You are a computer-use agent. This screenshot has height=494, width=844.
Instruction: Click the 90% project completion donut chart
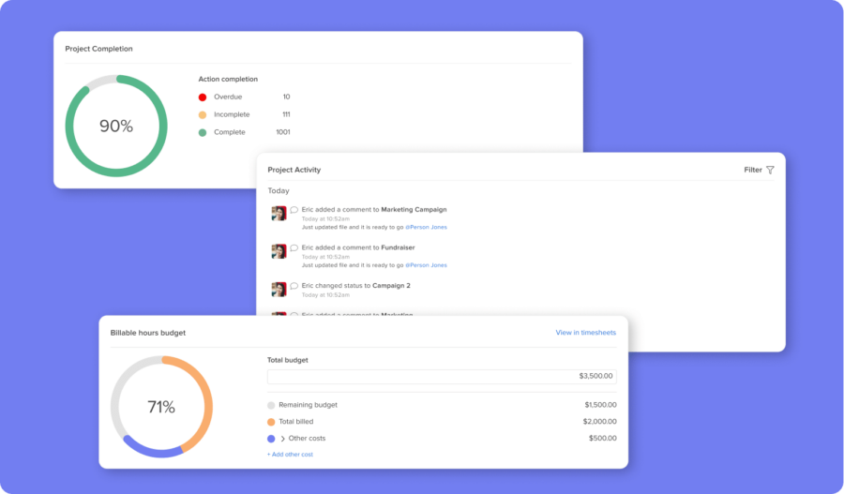tap(116, 126)
